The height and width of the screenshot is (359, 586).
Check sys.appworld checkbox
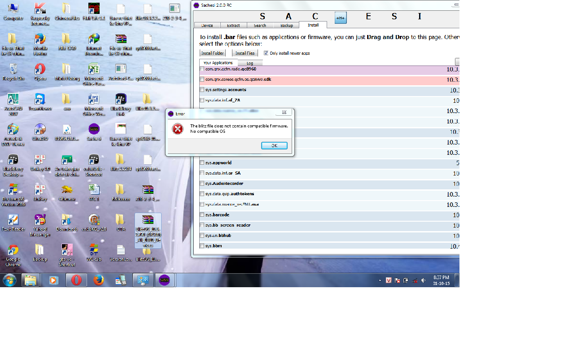pyautogui.click(x=202, y=163)
